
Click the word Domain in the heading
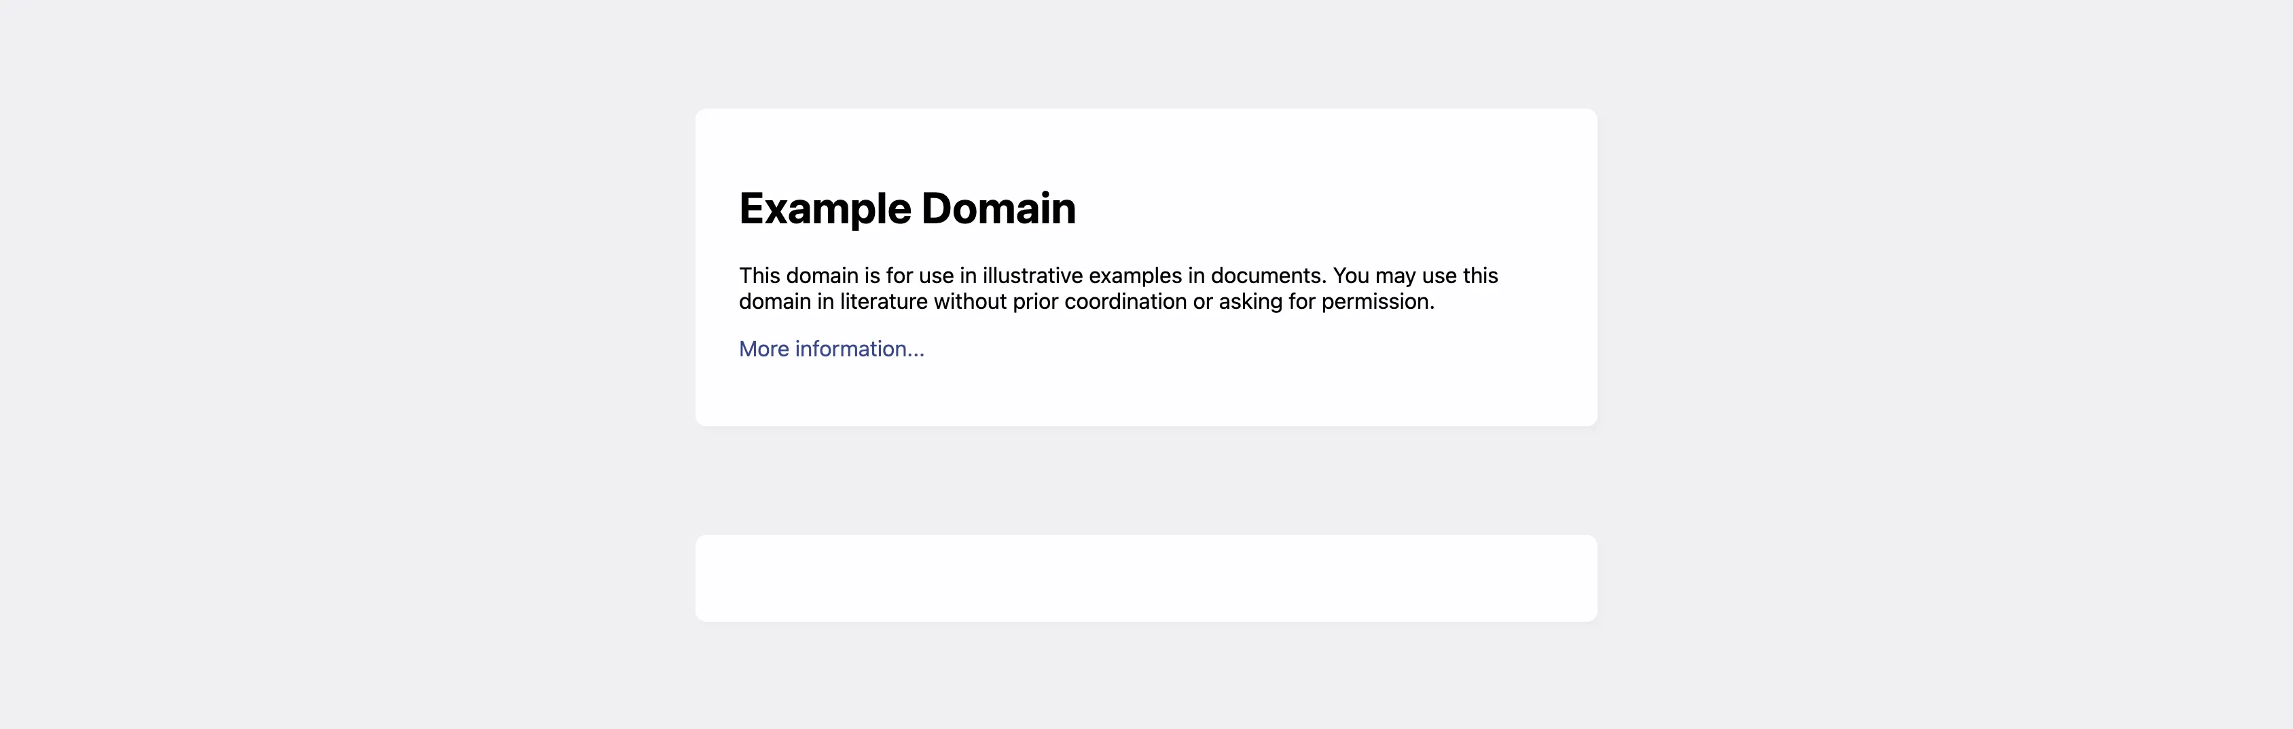point(1000,208)
